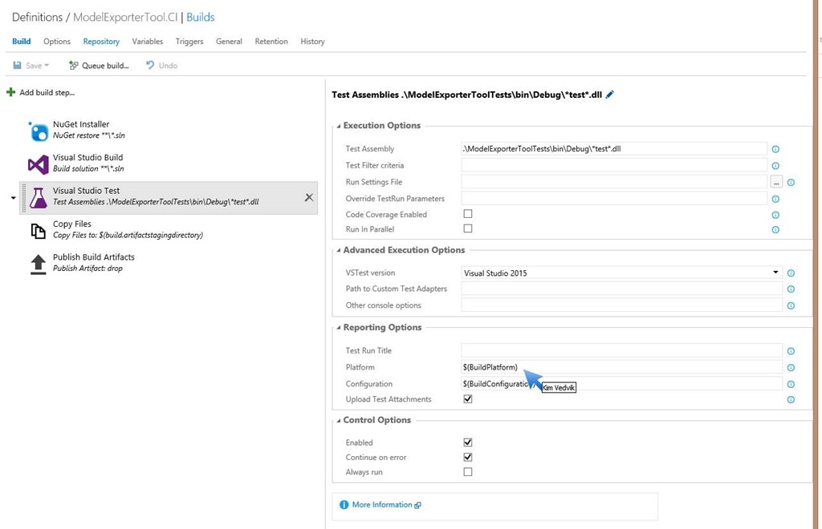This screenshot has height=529, width=822.
Task: Click the Test Filter criteria input field
Action: point(614,165)
